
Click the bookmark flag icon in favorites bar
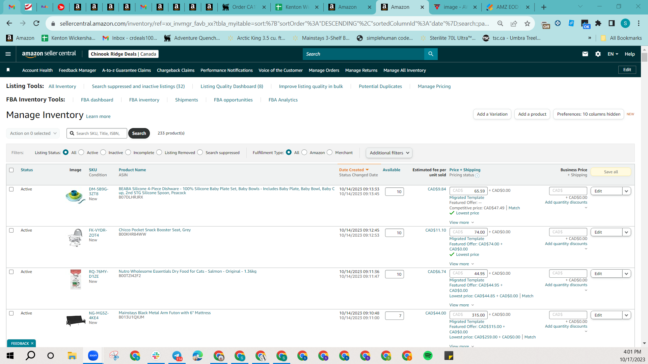8,70
